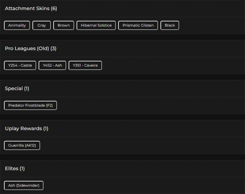Click the (3) count beside Pro Leagues (Old)
245x194 pixels.
click(x=53, y=49)
